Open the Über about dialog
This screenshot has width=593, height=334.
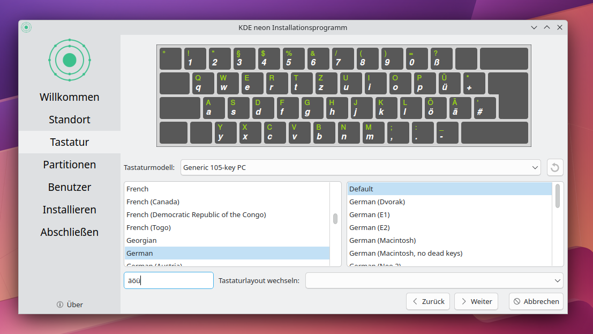[x=70, y=305]
